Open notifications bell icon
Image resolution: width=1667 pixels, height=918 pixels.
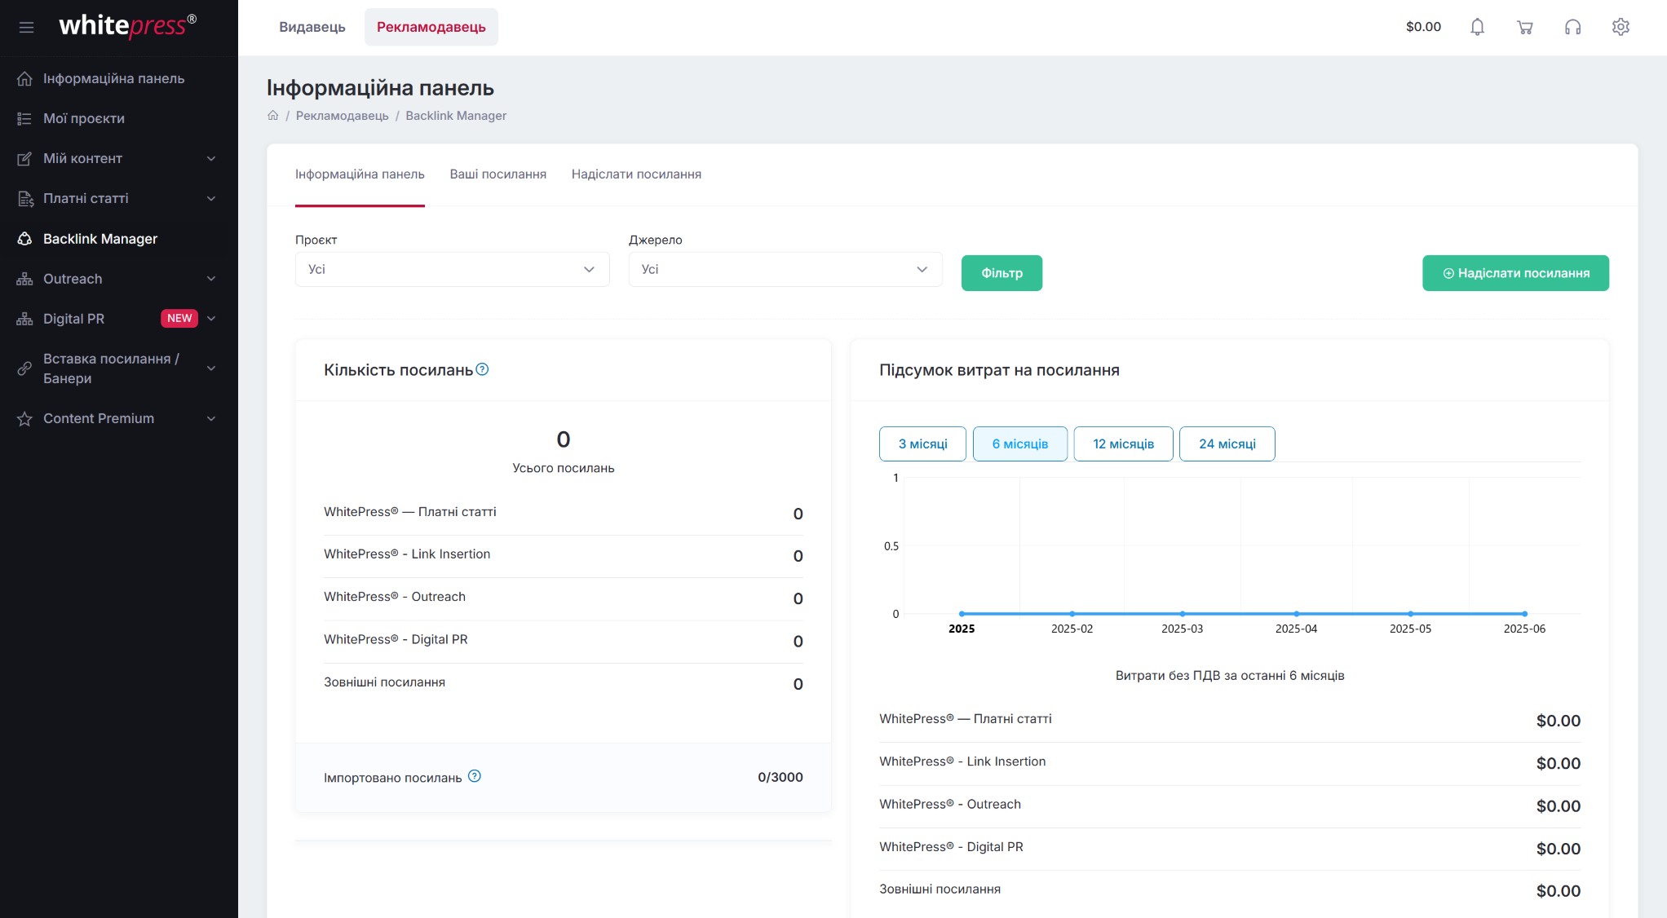tap(1477, 27)
